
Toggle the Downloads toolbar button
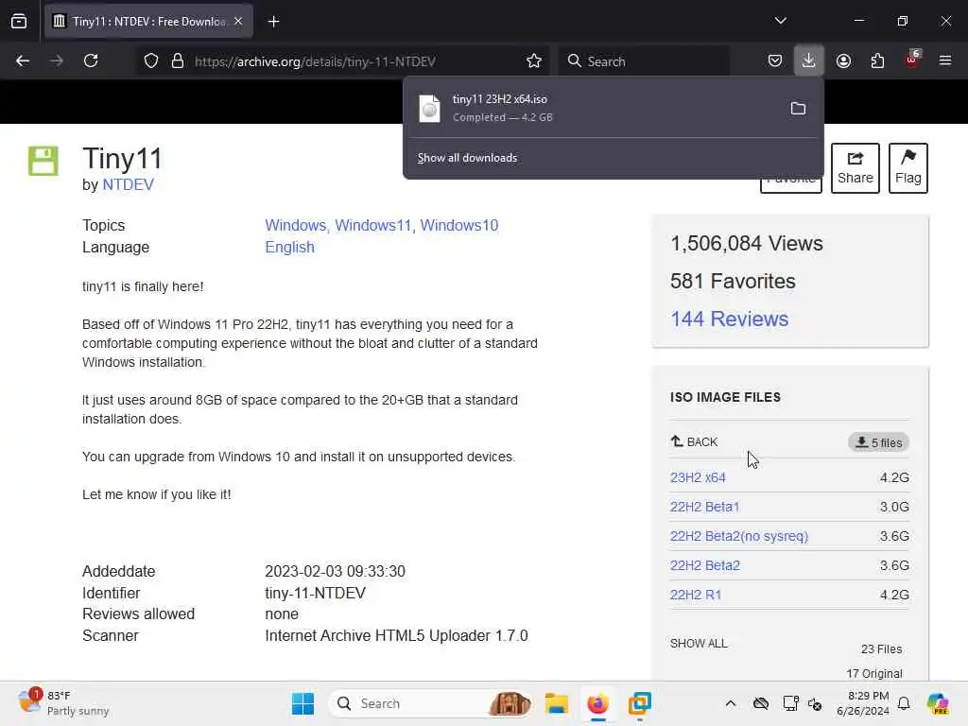point(809,61)
